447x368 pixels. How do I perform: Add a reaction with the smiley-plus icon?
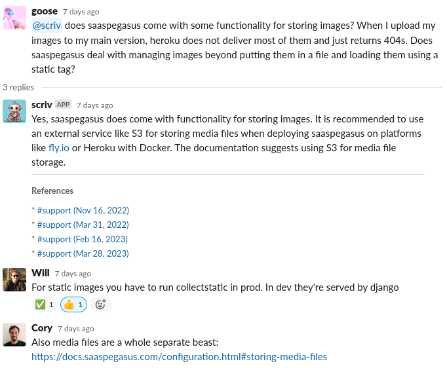coord(101,304)
